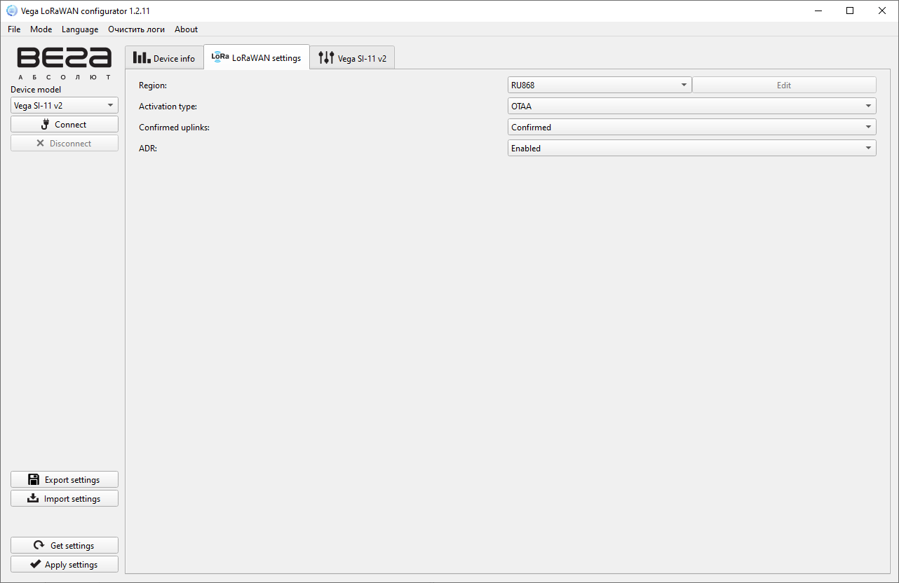Open the Region RU868 dropdown
This screenshot has width=899, height=583.
click(x=600, y=85)
